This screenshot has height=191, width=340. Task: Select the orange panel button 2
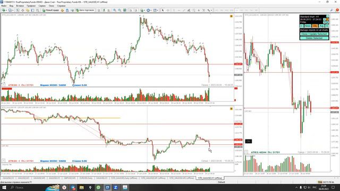327,20
